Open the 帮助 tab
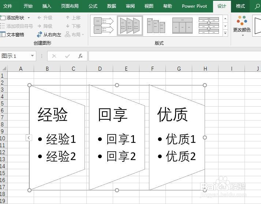This screenshot has height=204, width=261. point(167,6)
